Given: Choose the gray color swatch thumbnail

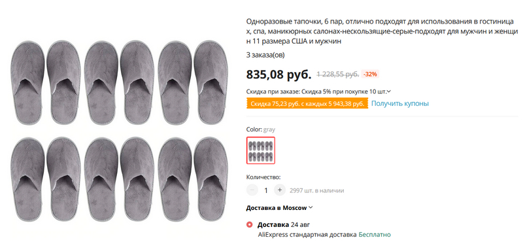Looking at the screenshot, I should pyautogui.click(x=261, y=150).
